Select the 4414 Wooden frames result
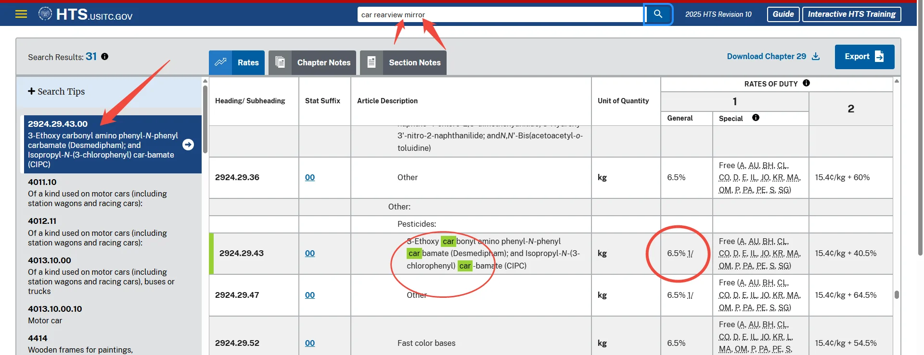This screenshot has width=924, height=355. pyautogui.click(x=113, y=343)
